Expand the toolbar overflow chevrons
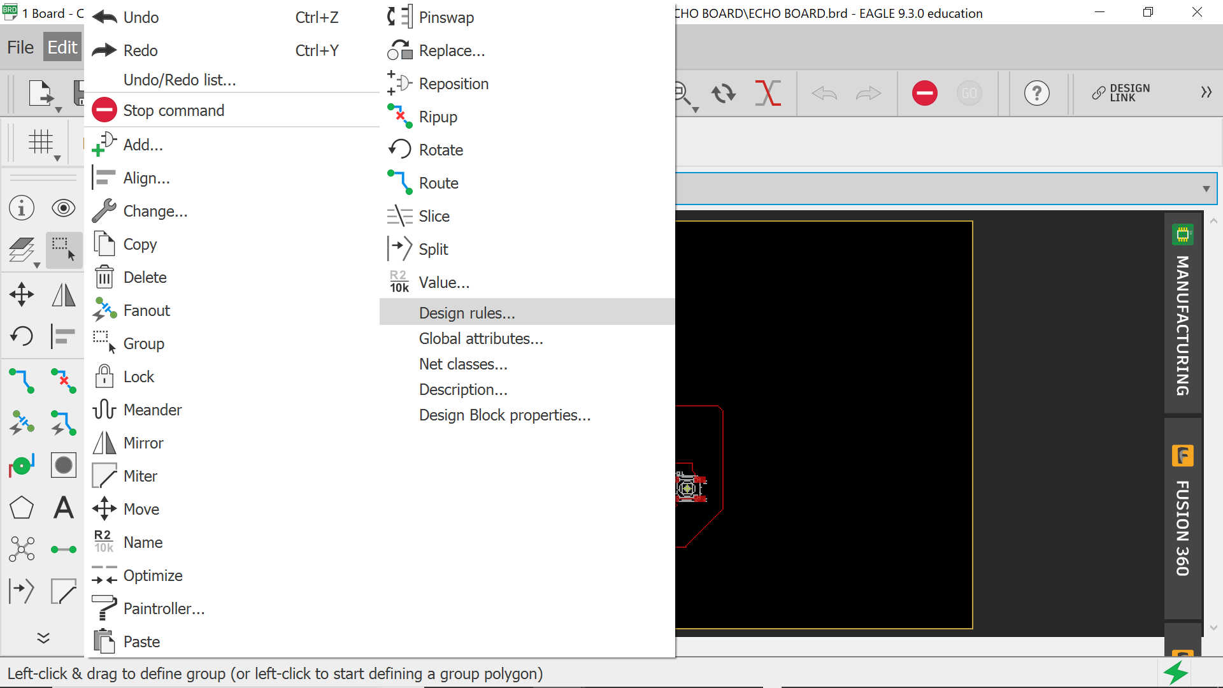The height and width of the screenshot is (688, 1223). click(x=1206, y=93)
